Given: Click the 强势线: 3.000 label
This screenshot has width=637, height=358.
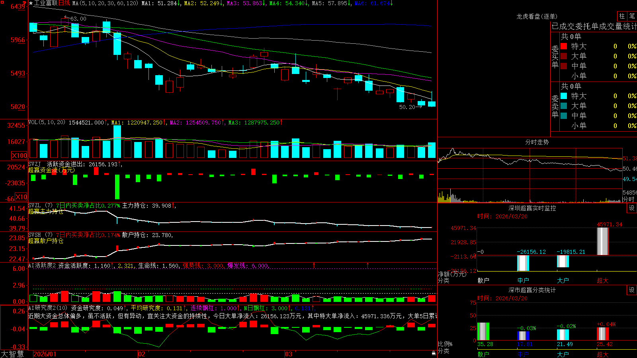Looking at the screenshot, I should click(203, 266).
